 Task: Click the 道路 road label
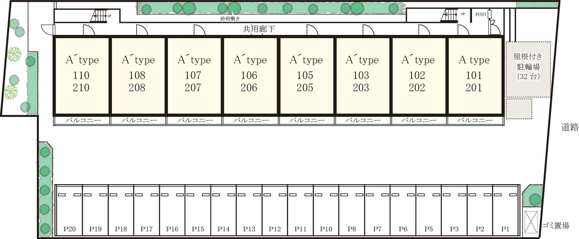(x=570, y=127)
